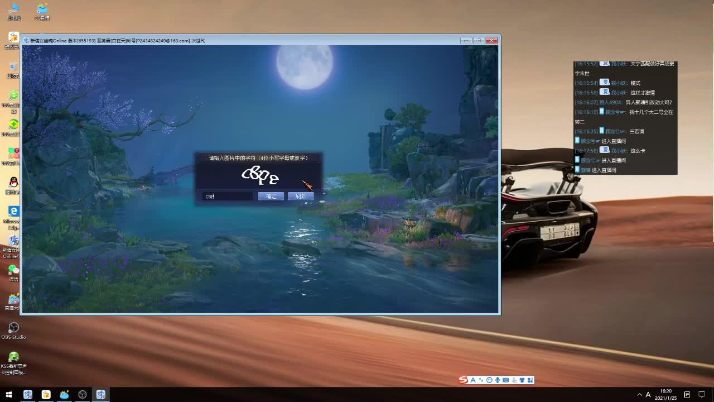Screen dimensions: 714x402
Task: Toggle Sogou punctuation mode icon
Action: pyautogui.click(x=481, y=380)
